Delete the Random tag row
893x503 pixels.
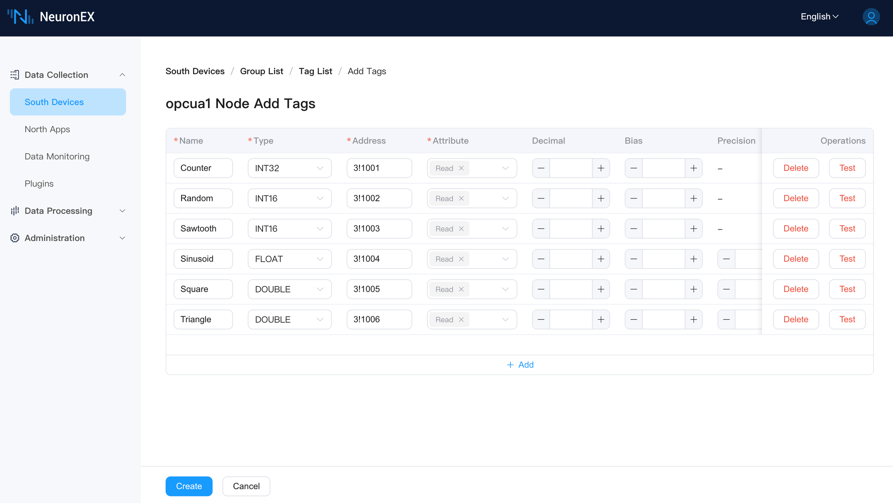(x=795, y=198)
